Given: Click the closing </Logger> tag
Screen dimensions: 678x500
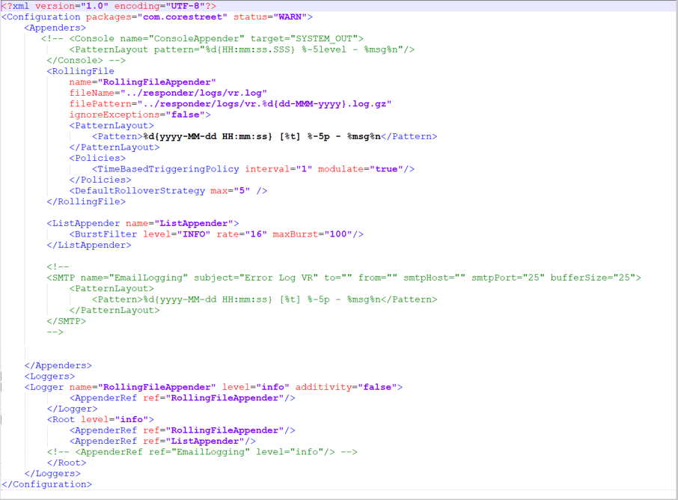Looking at the screenshot, I should coord(72,408).
